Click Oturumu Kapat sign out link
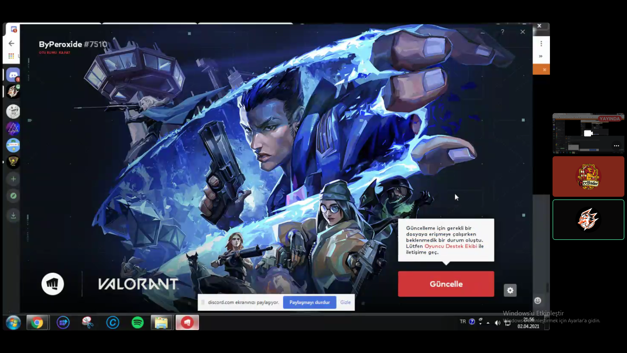The width and height of the screenshot is (627, 353). pyautogui.click(x=54, y=53)
